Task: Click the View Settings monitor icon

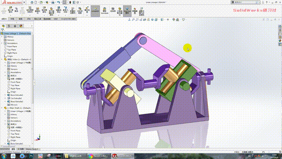Action: (x=183, y=19)
